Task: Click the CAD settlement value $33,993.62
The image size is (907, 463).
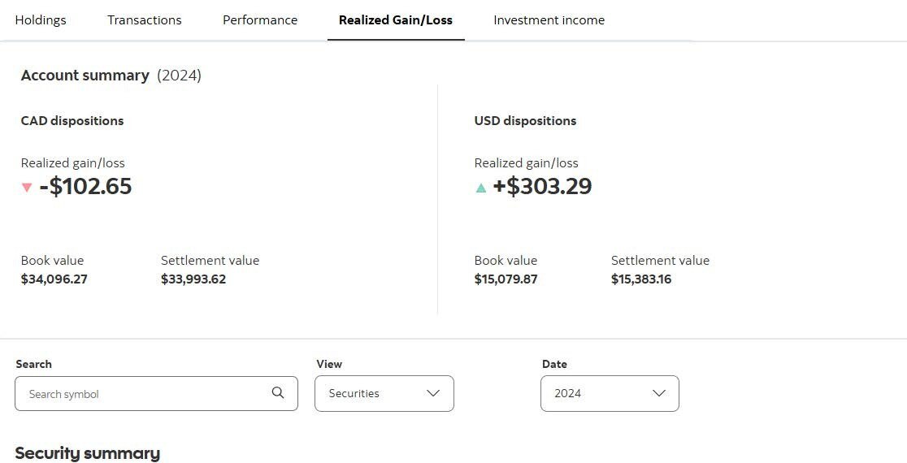Action: (193, 279)
